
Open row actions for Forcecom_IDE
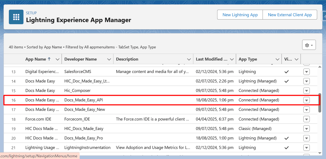[x=306, y=119]
